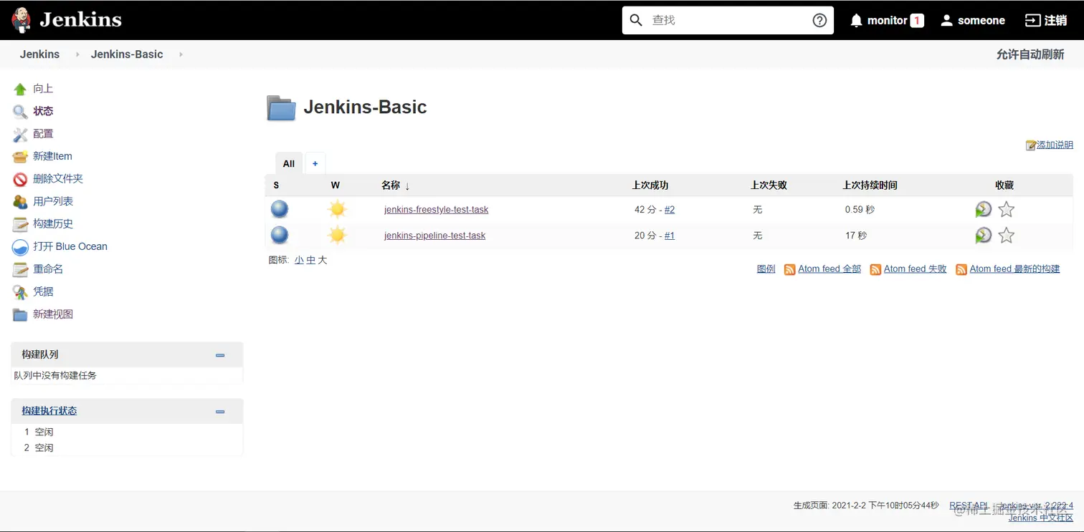Open the someone user profile
The height and width of the screenshot is (532, 1084).
click(972, 20)
